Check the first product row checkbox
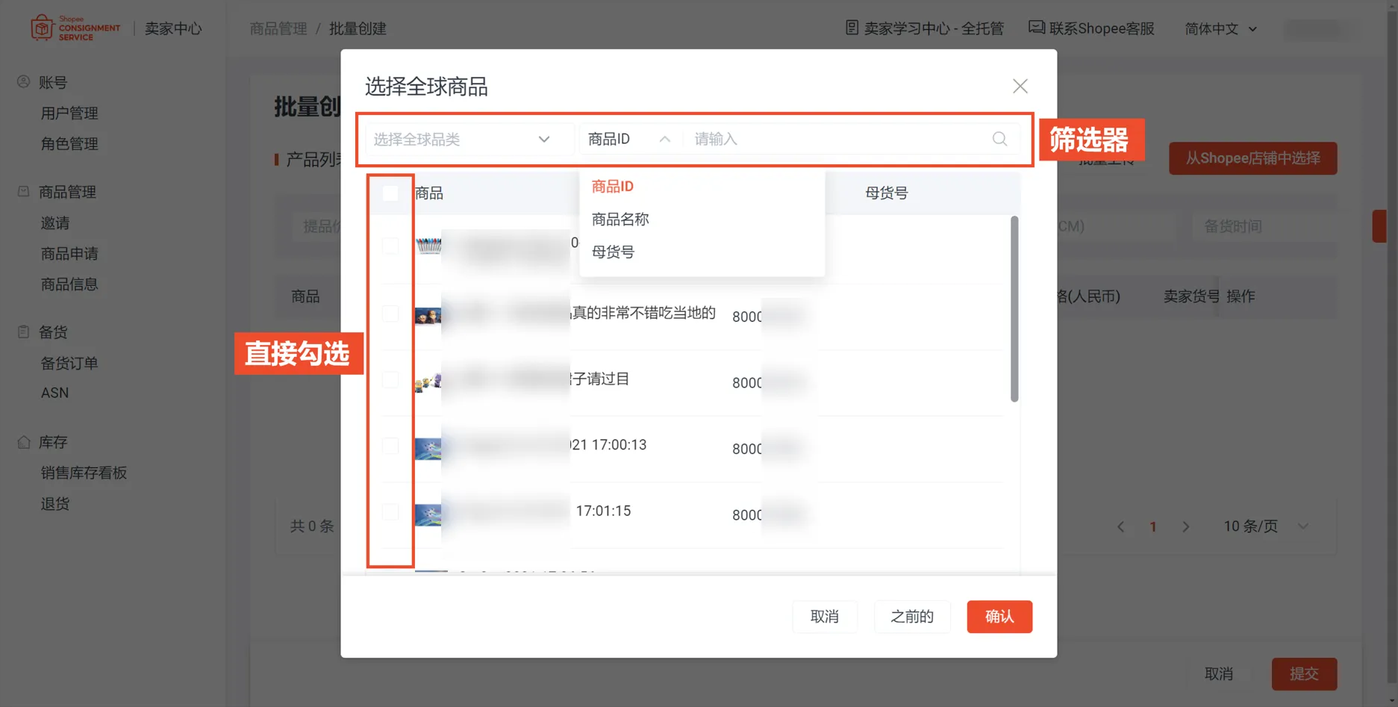 390,244
